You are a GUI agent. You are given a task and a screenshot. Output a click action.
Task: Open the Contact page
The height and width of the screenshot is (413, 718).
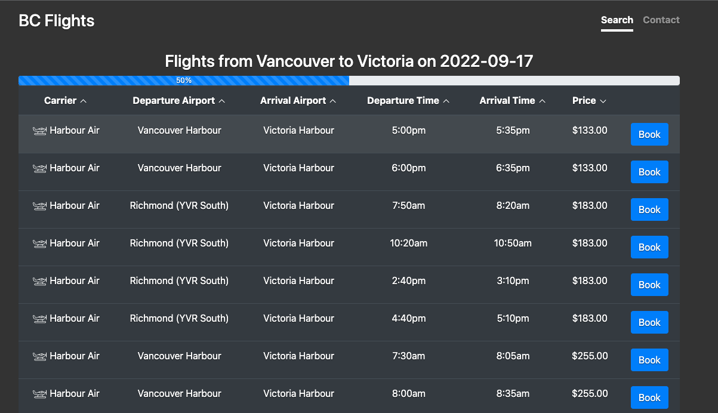click(661, 20)
